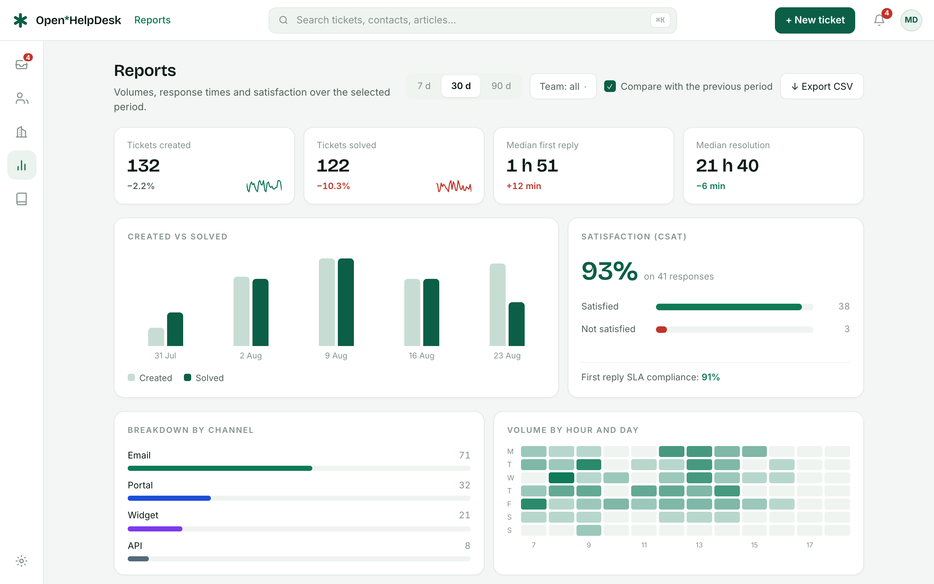Toggle Compare with the previous period checkbox
934x584 pixels.
pos(610,86)
